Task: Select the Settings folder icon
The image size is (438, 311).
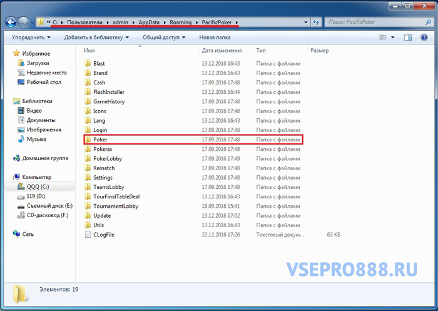Action: pyautogui.click(x=88, y=178)
